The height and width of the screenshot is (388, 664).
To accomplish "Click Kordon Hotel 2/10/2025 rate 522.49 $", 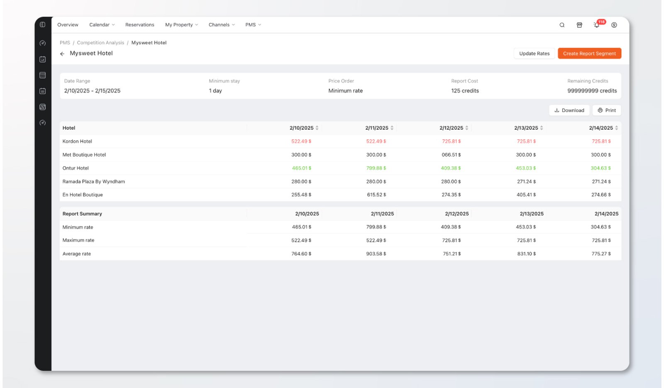I will click(x=301, y=141).
